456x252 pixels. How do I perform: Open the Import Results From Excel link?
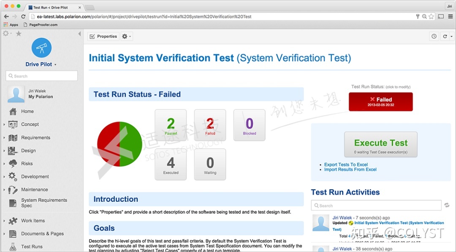click(x=350, y=169)
